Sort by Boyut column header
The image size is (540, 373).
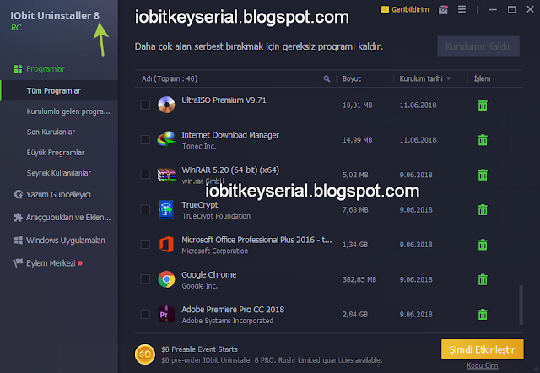click(x=352, y=78)
